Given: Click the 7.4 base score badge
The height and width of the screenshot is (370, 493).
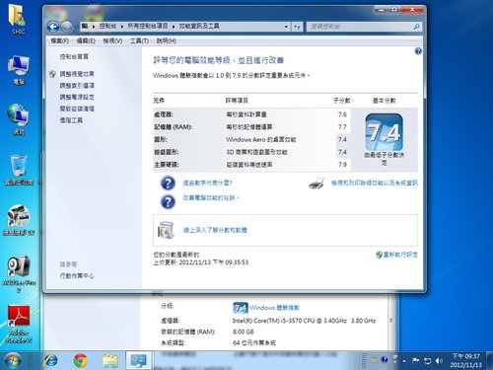Looking at the screenshot, I should (x=384, y=132).
